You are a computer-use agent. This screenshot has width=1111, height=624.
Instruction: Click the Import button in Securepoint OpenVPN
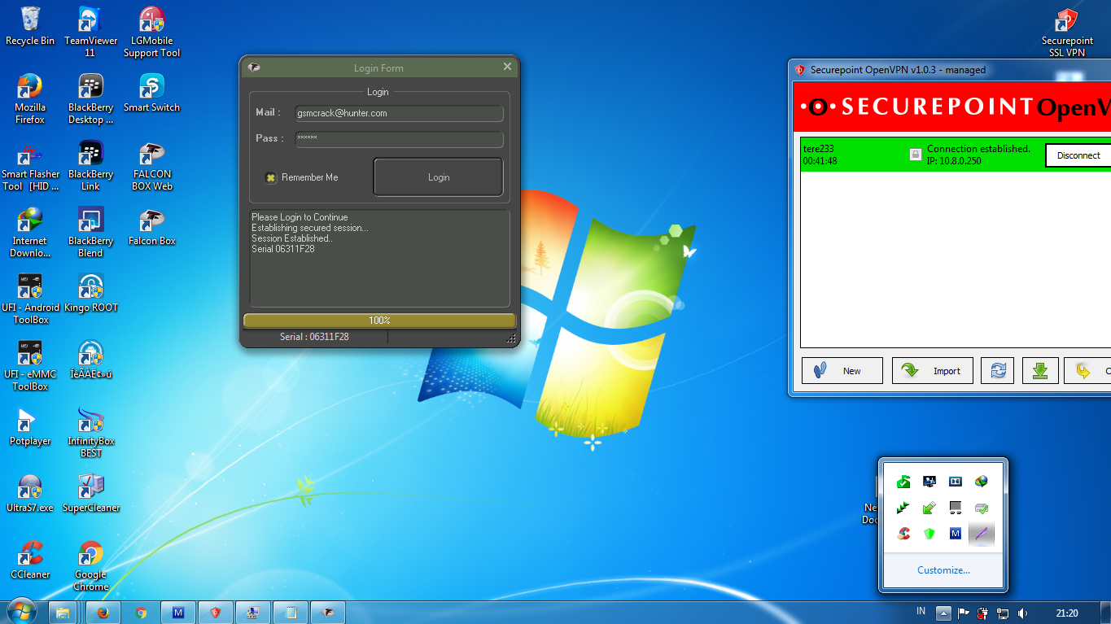(933, 371)
